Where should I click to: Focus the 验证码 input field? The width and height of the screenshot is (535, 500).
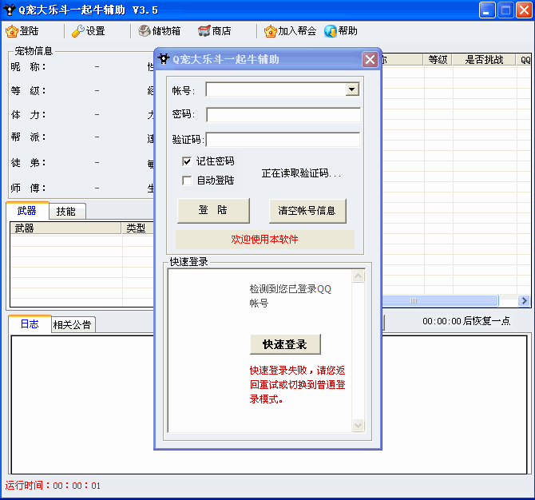[x=283, y=140]
